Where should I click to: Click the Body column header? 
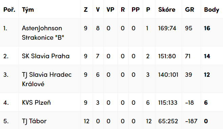(211, 10)
